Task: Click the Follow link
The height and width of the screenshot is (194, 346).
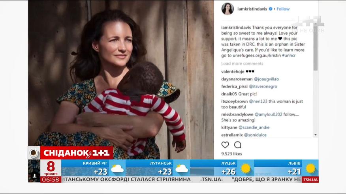Action: (x=283, y=9)
